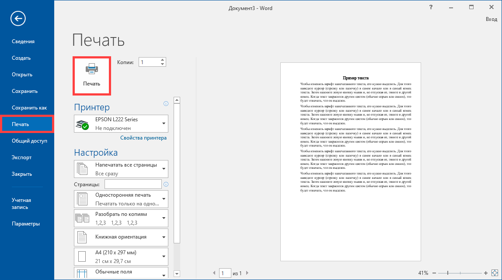This screenshot has height=280, width=502.
Task: Click the Printer section info icon
Action: tap(166, 103)
